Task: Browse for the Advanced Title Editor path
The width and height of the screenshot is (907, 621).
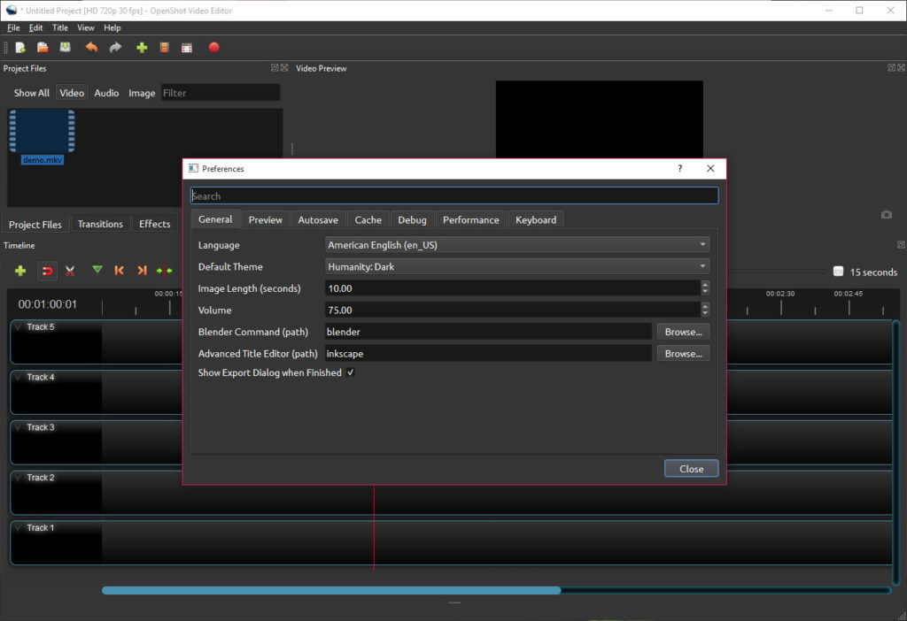Action: tap(683, 354)
